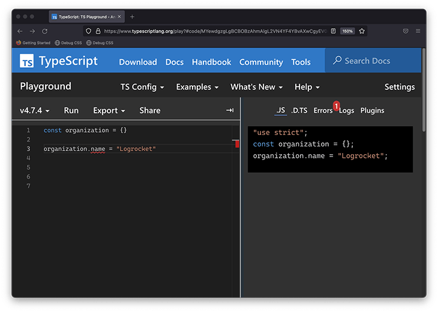The image size is (438, 312).
Task: Click 'const organization = {}' on line 1
Action: [x=85, y=130]
